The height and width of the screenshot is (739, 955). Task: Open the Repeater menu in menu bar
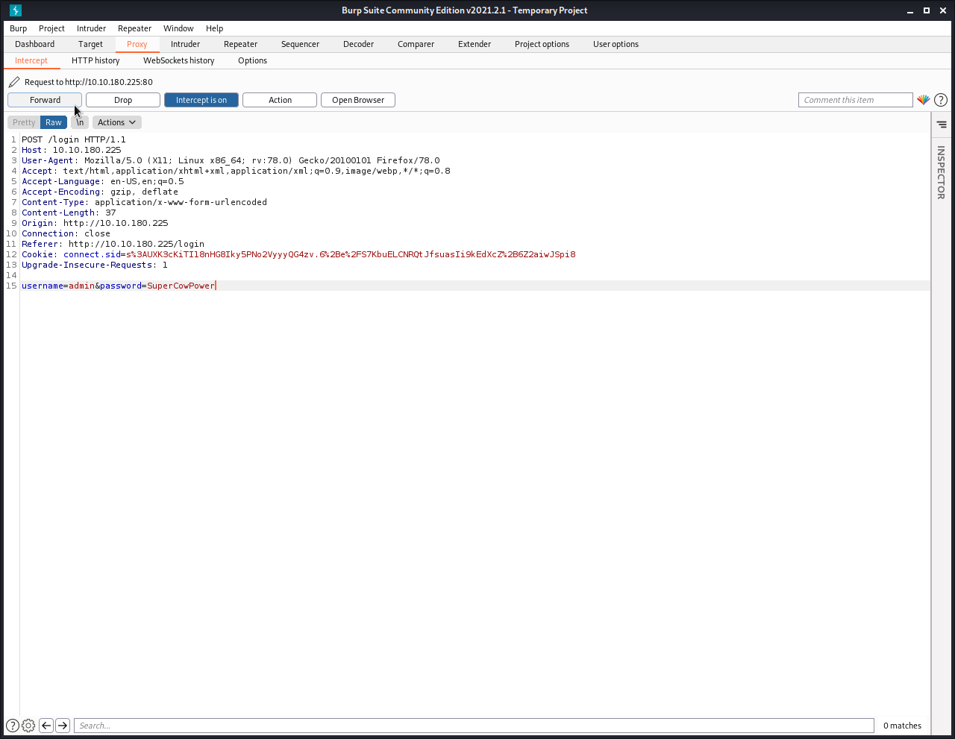(135, 28)
